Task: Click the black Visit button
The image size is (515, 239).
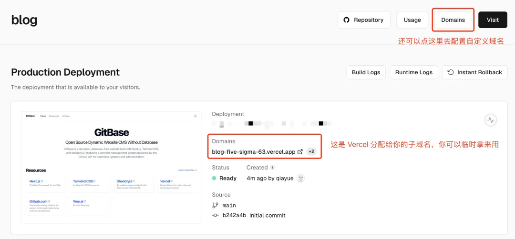Action: [493, 20]
